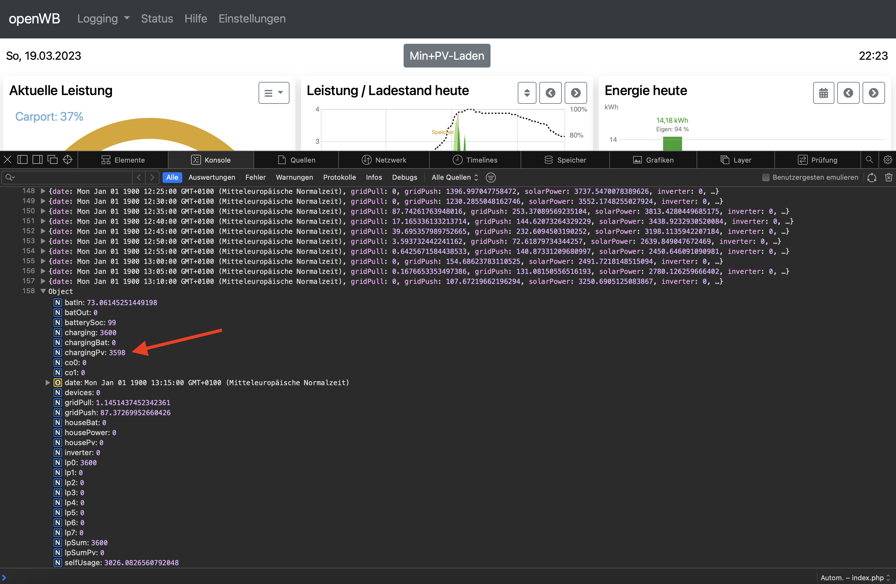Image resolution: width=896 pixels, height=584 pixels.
Task: Go to previous day in Leistung chart
Action: pos(550,93)
